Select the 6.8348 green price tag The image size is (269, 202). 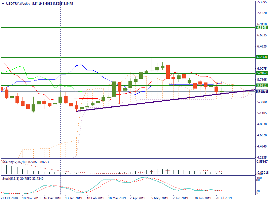[x=262, y=28]
